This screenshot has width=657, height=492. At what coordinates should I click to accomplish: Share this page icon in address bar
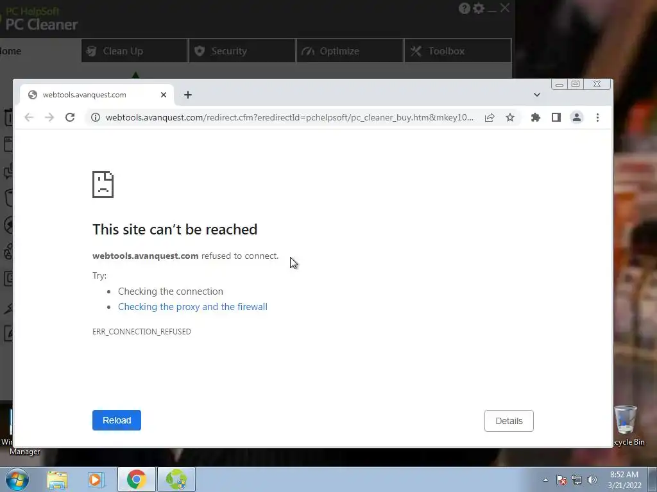pyautogui.click(x=490, y=118)
